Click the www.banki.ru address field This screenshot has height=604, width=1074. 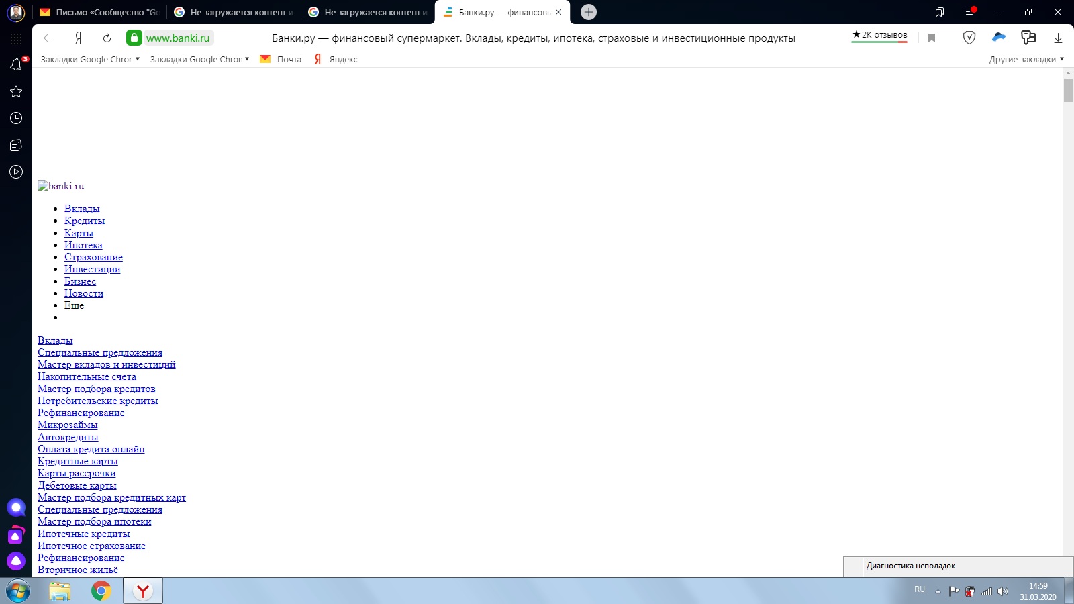[178, 38]
